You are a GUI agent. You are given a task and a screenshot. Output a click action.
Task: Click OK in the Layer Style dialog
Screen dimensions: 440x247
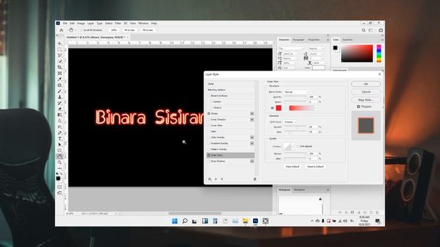point(366,84)
